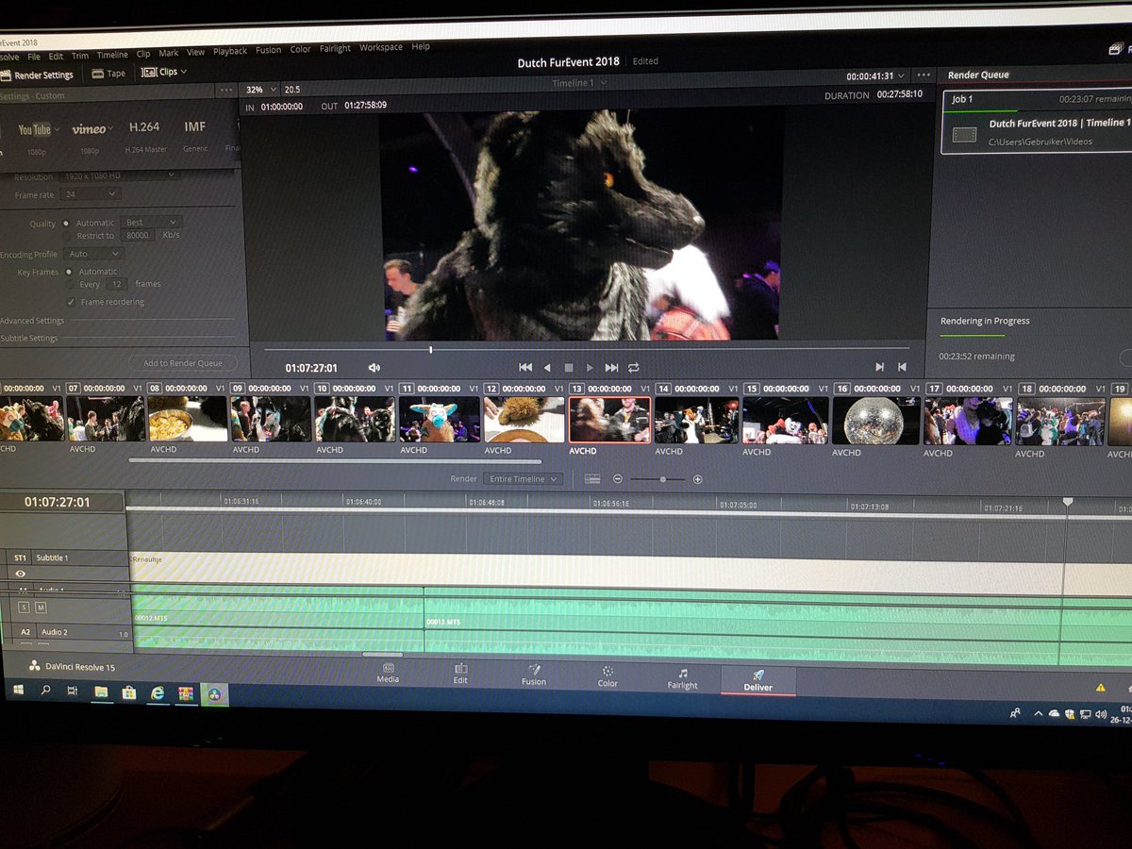
Task: Open viewer timecode 00:00:41:31 dropdown
Action: tap(876, 75)
